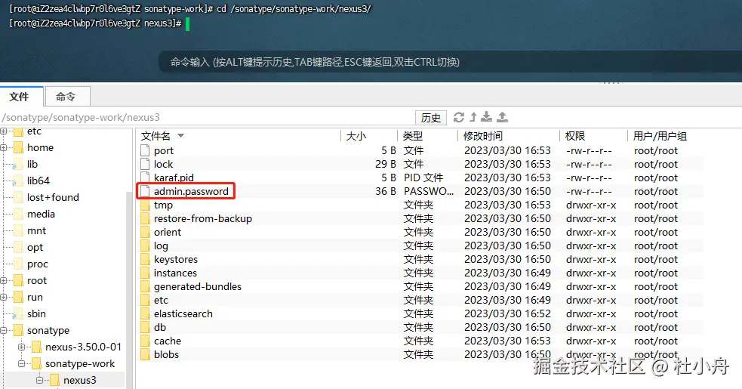Image resolution: width=742 pixels, height=389 pixels.
Task: Select the generated-bundles folder icon
Action: pos(145,287)
